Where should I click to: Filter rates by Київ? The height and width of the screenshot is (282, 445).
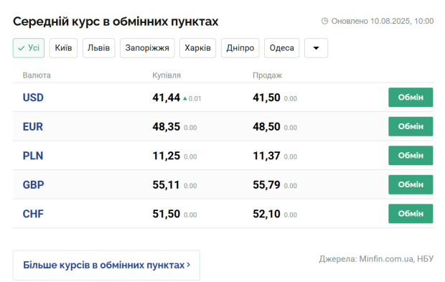[63, 48]
